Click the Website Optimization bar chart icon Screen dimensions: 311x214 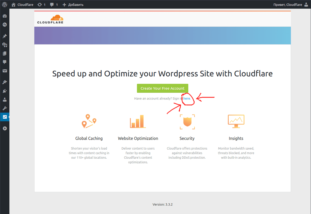coord(138,122)
